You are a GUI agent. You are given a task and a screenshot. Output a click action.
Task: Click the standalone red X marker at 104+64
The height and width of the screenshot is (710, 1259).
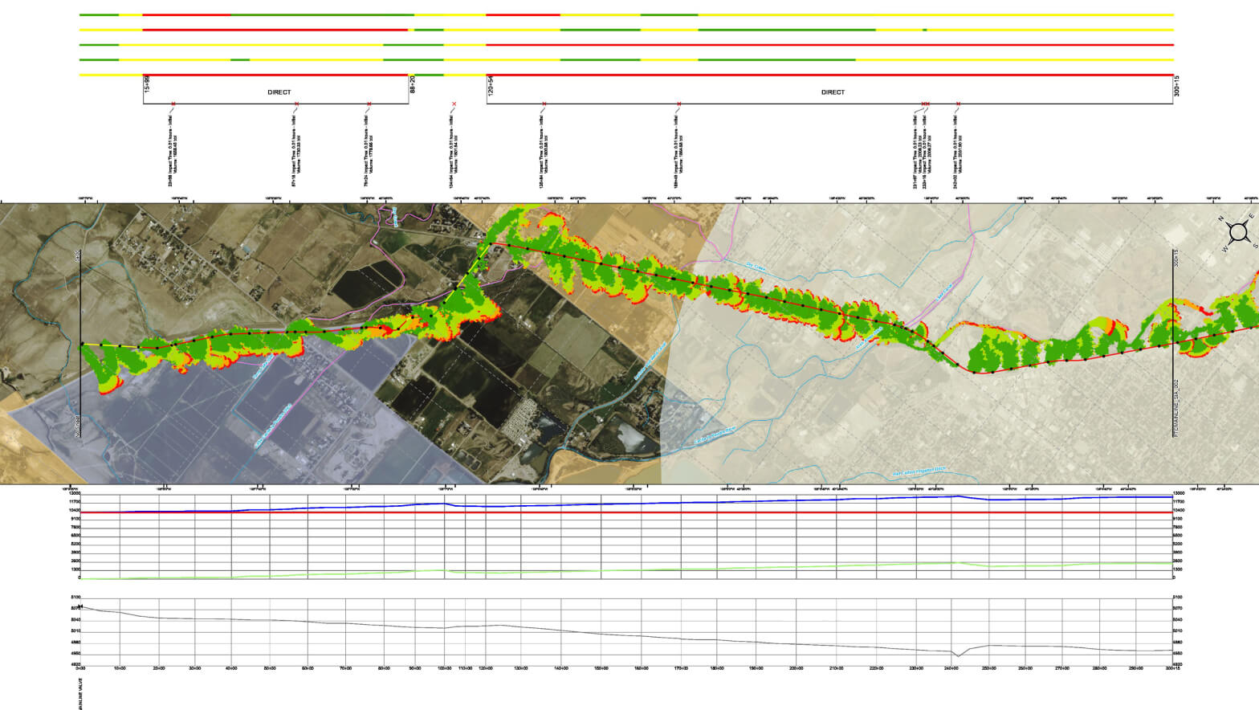pos(454,104)
